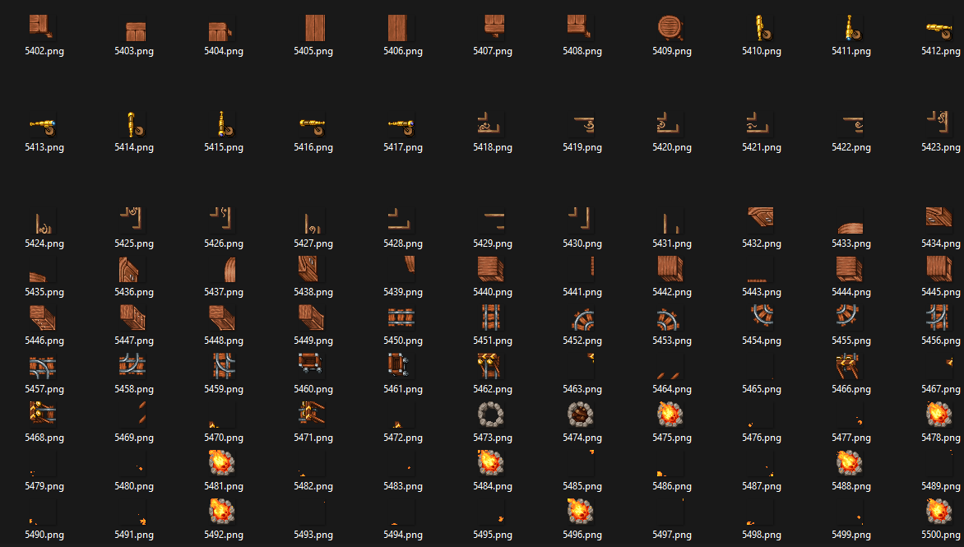Pick the wooden crate thumbnail 5440.png

pyautogui.click(x=493, y=269)
